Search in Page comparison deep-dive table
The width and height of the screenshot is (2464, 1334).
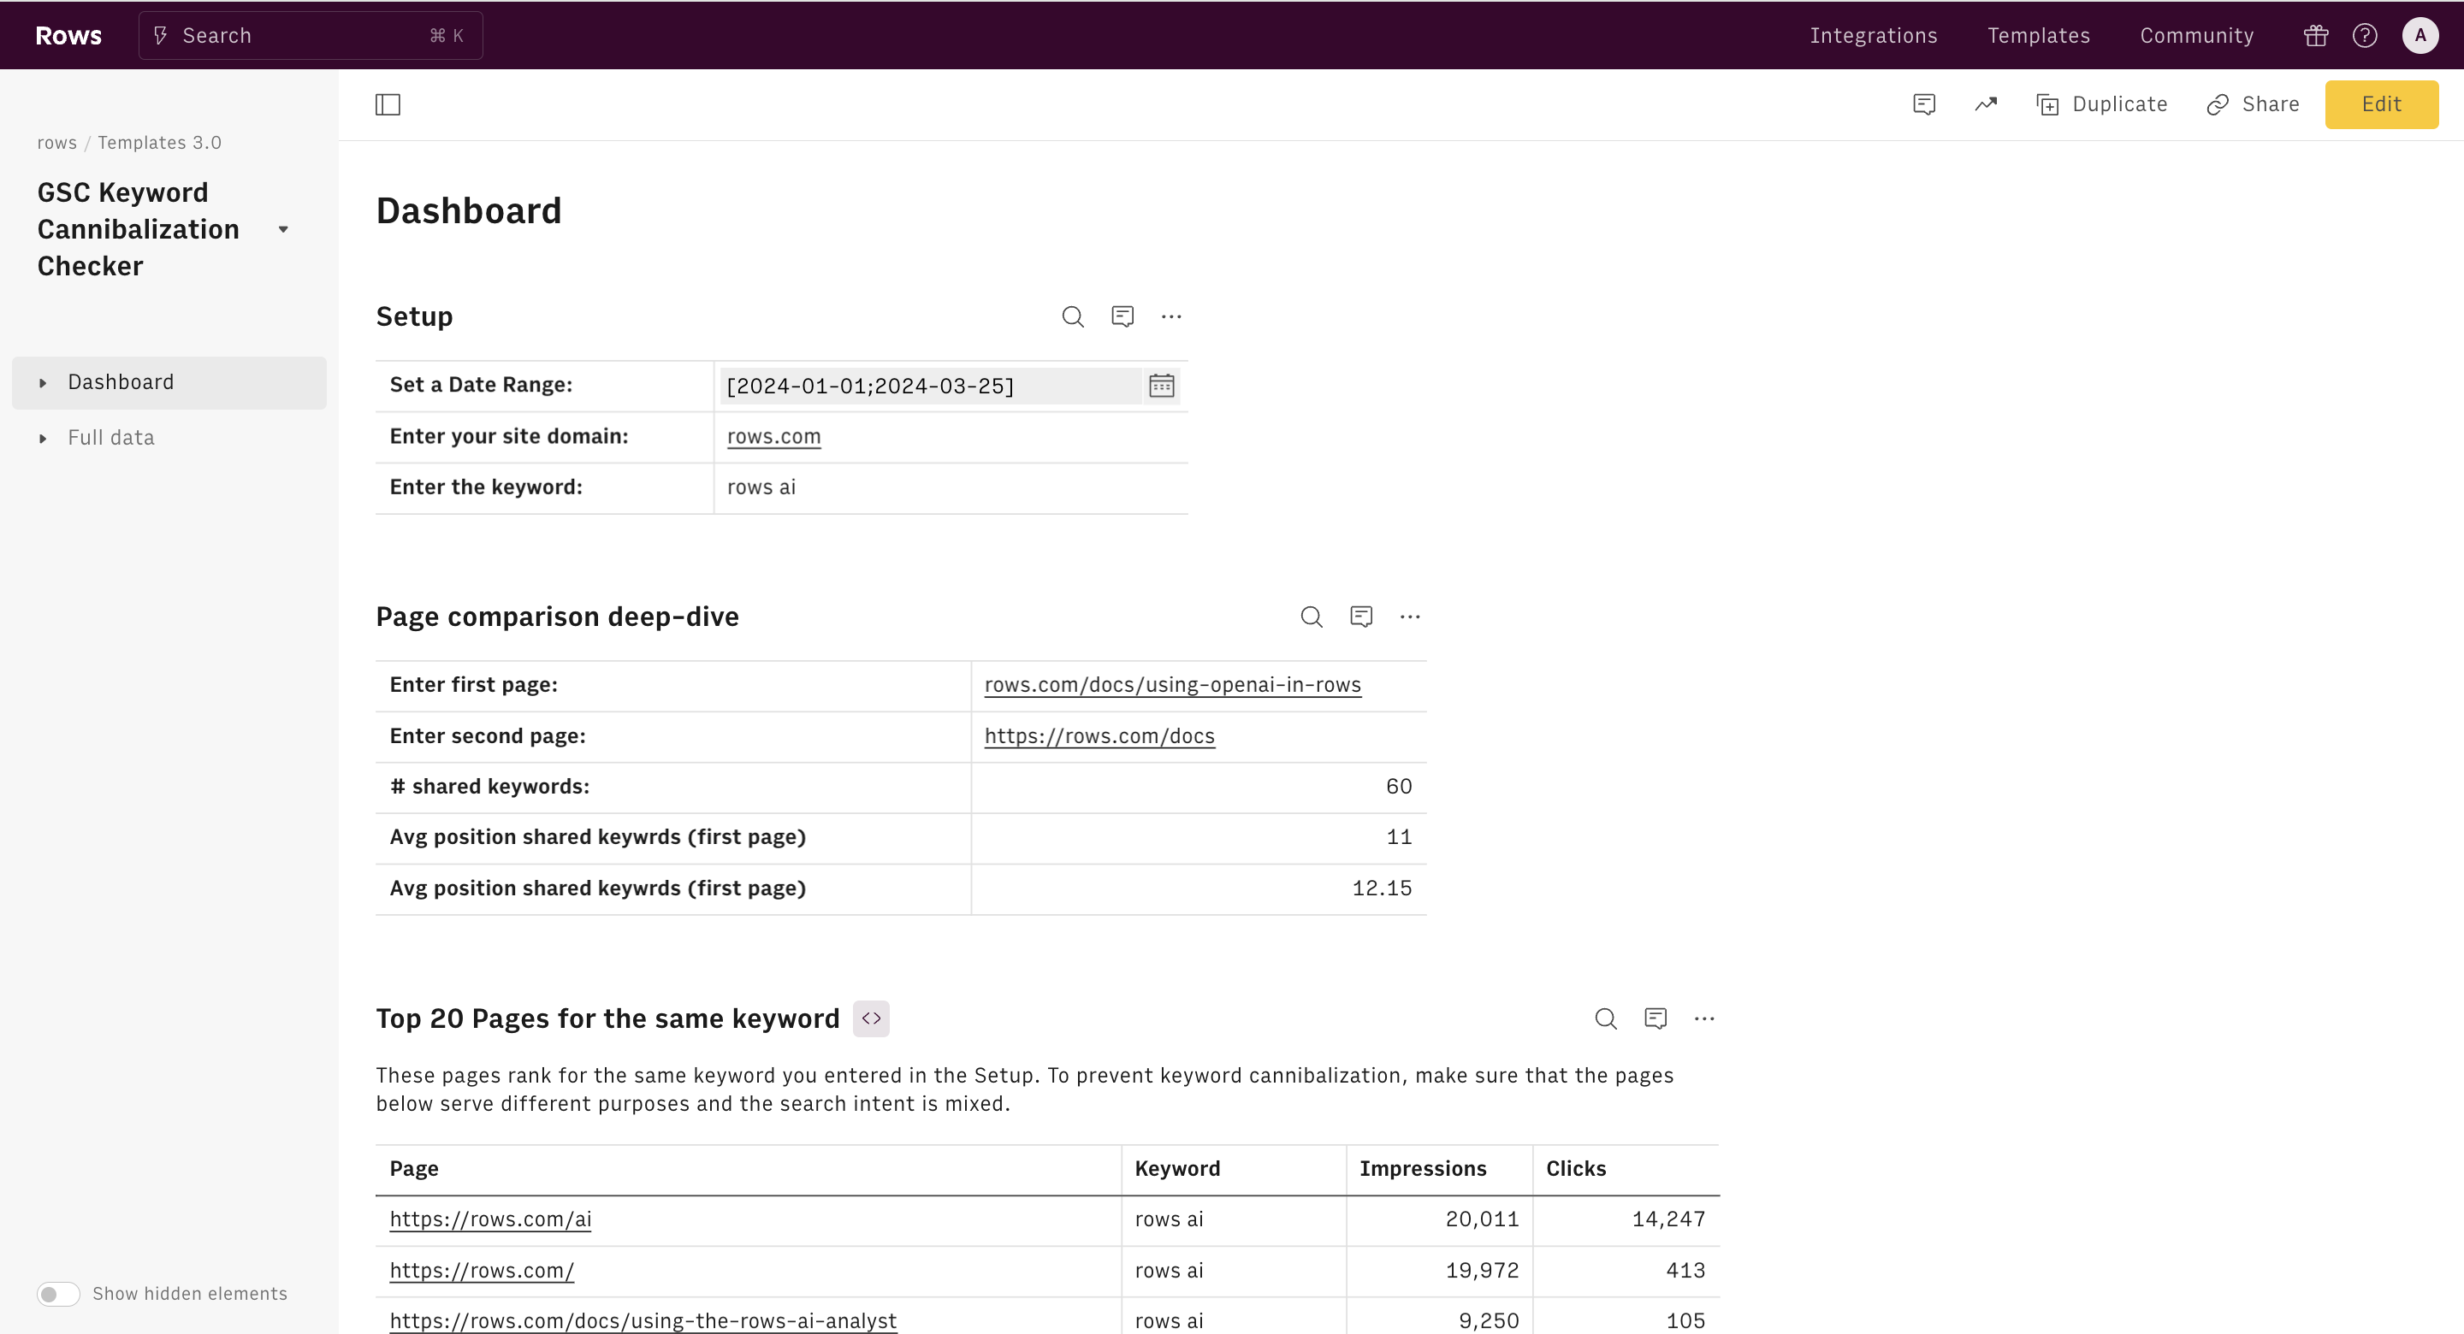(1312, 617)
